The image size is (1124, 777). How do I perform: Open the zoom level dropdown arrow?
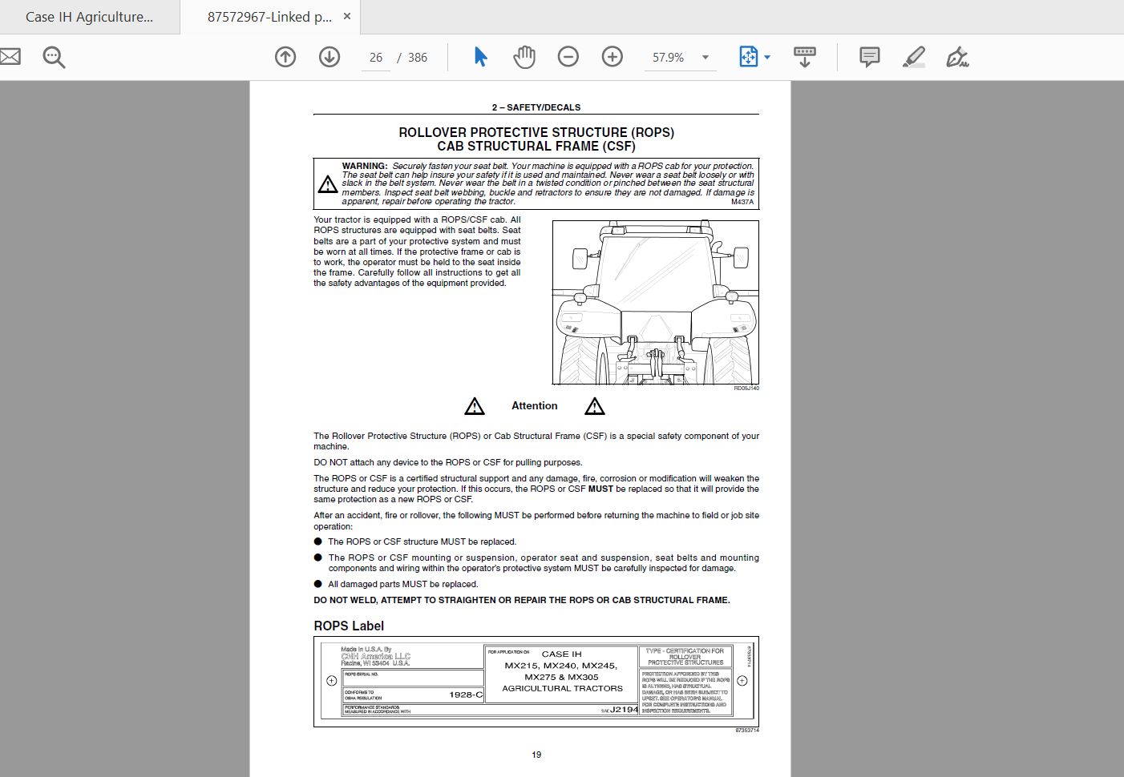(706, 58)
